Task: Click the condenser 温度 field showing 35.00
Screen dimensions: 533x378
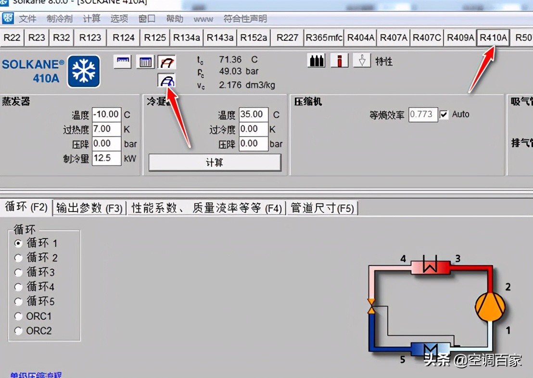Action: click(x=254, y=114)
